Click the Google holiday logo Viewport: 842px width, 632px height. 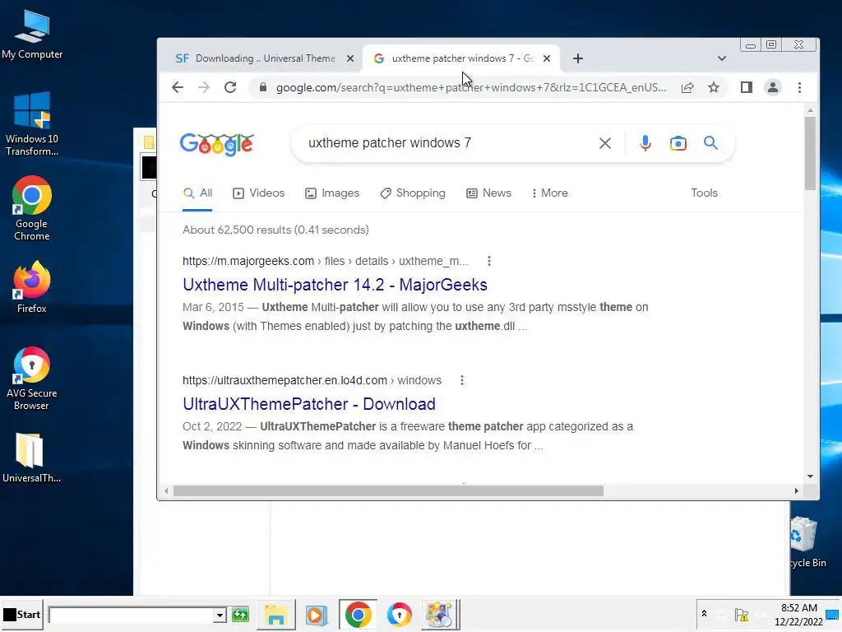pos(217,143)
